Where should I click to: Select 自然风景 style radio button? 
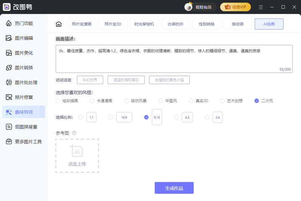127,101
